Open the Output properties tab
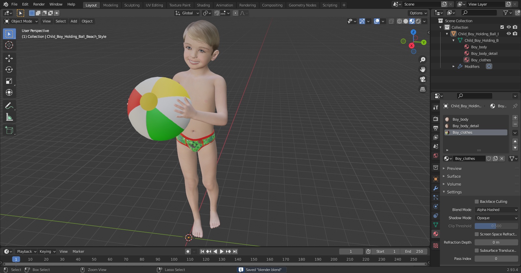This screenshot has width=521, height=273. point(436,128)
